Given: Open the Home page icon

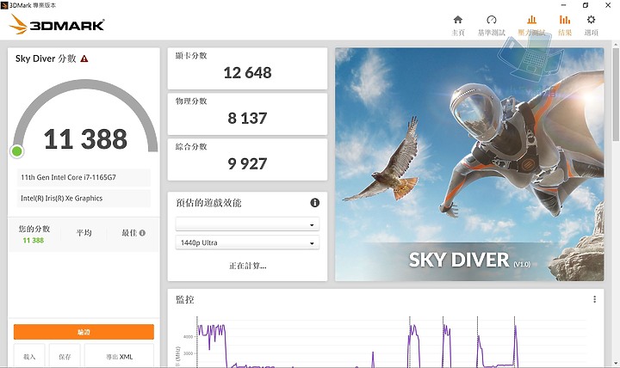Looking at the screenshot, I should (x=458, y=20).
